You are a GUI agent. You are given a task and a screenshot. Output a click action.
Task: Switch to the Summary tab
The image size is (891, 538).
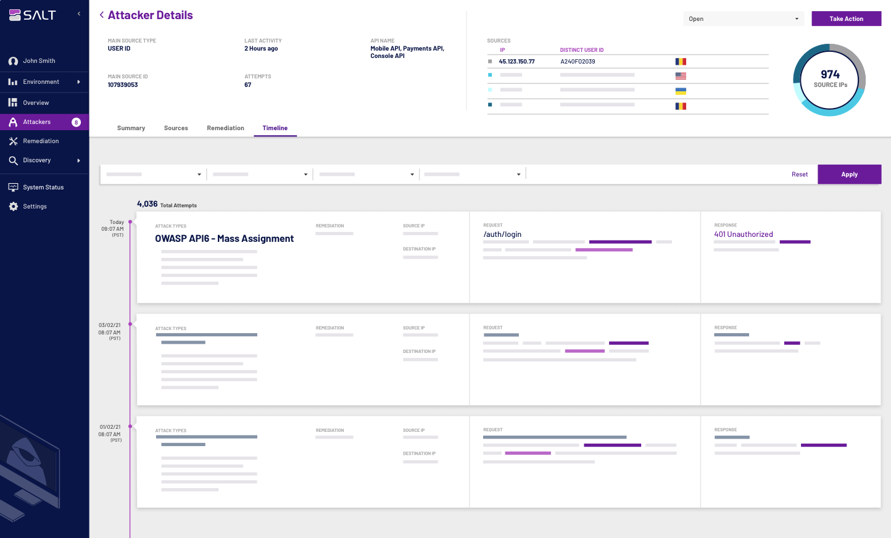click(x=131, y=128)
